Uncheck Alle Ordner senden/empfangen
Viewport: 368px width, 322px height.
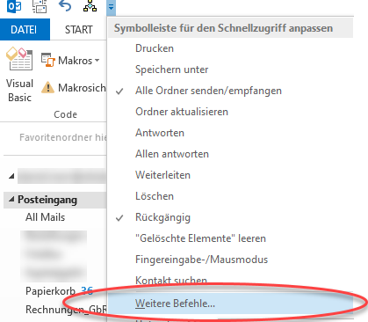[x=231, y=91]
